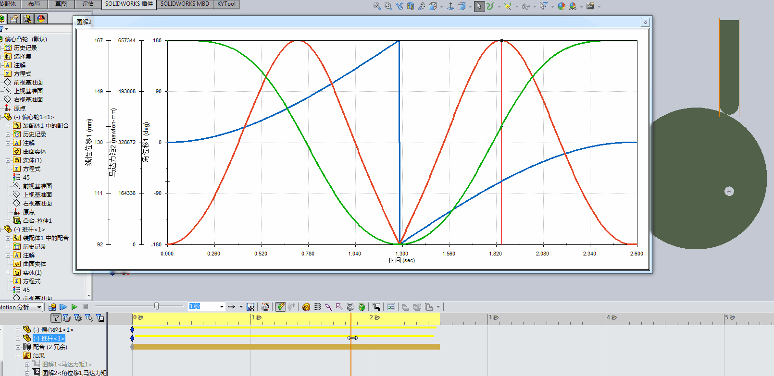Click orange timeline time bar
The height and width of the screenshot is (376, 774).
click(x=351, y=344)
